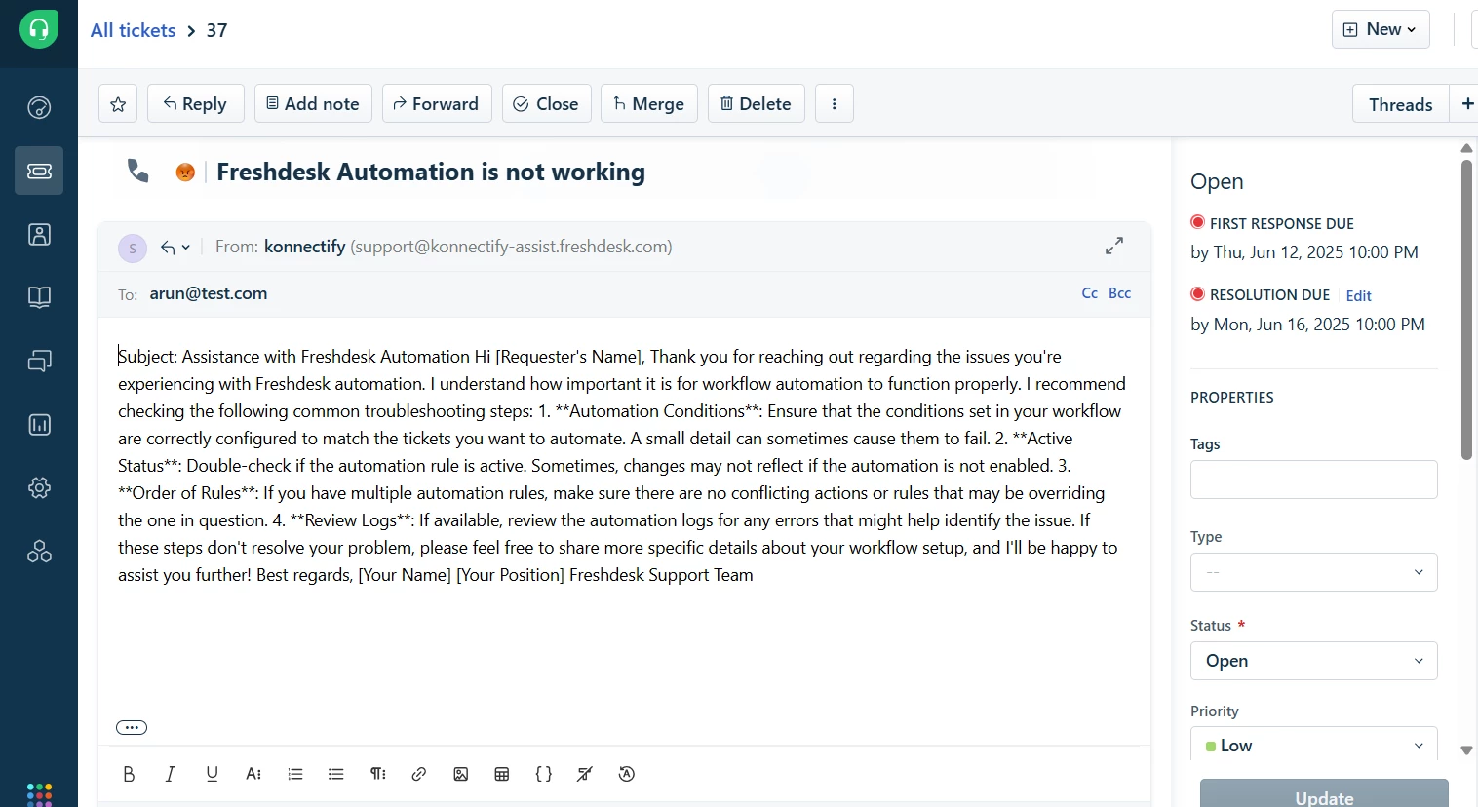Clear text formatting
The width and height of the screenshot is (1478, 807).
(585, 774)
